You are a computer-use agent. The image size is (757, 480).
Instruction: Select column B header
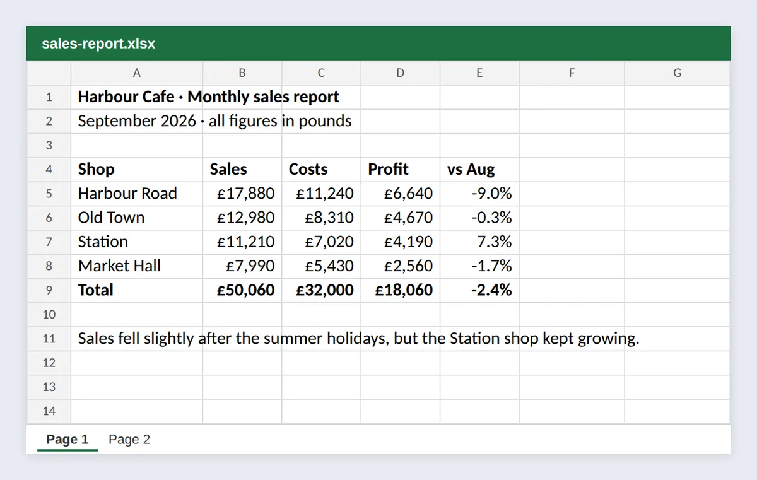tap(242, 73)
